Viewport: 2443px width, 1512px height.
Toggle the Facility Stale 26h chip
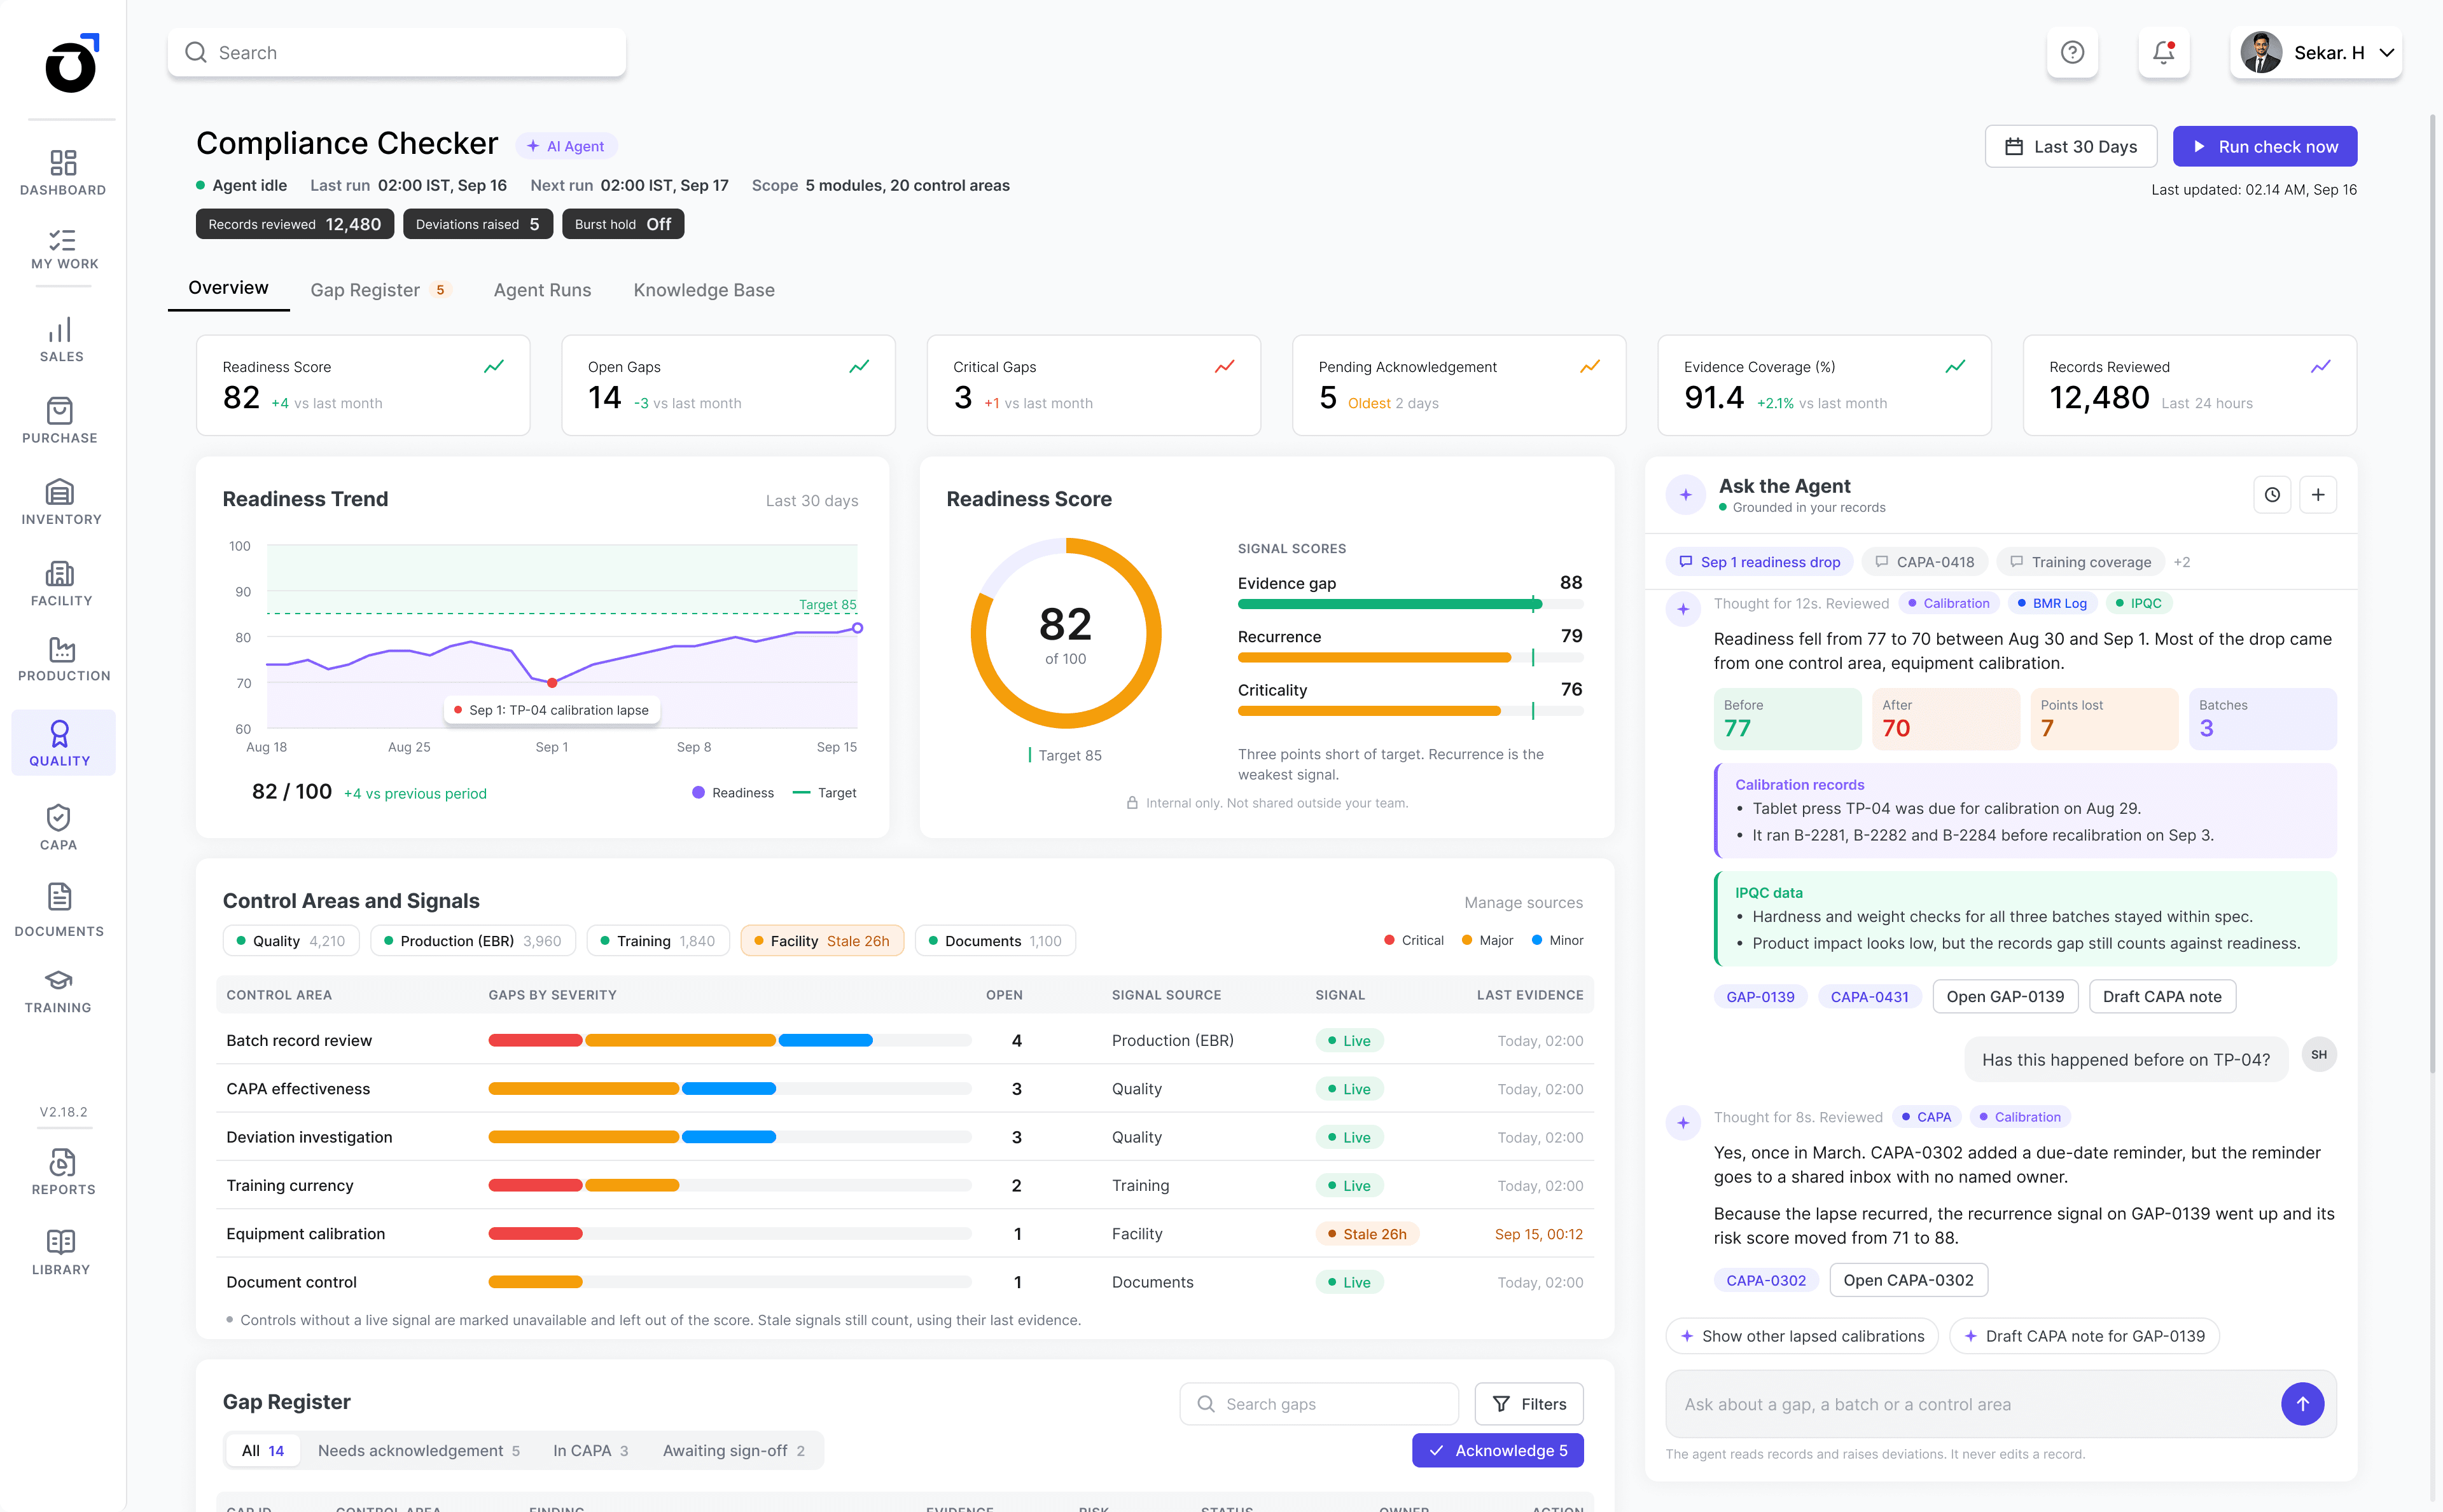point(821,940)
